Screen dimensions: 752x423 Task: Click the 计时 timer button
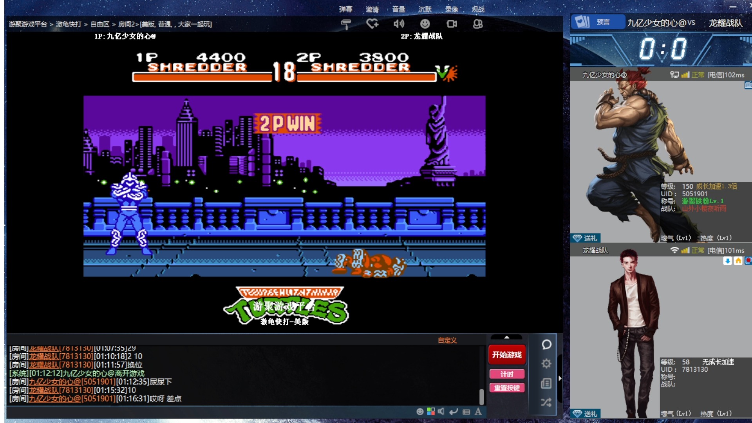507,374
